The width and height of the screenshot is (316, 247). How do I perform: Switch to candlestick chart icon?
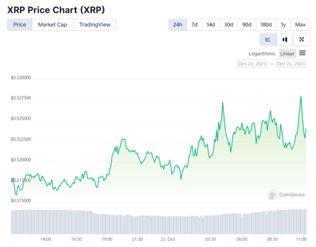pos(285,40)
